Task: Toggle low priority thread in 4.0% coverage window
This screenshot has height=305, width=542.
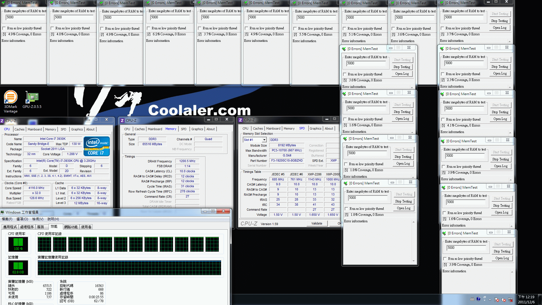Action: click(x=52, y=28)
